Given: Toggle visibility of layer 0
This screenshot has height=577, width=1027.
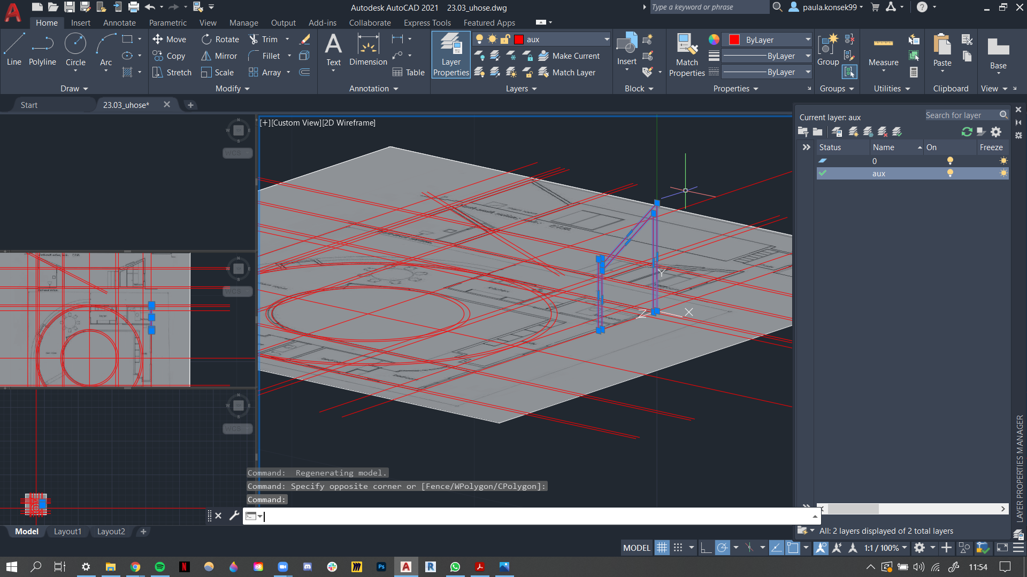Looking at the screenshot, I should [x=950, y=161].
